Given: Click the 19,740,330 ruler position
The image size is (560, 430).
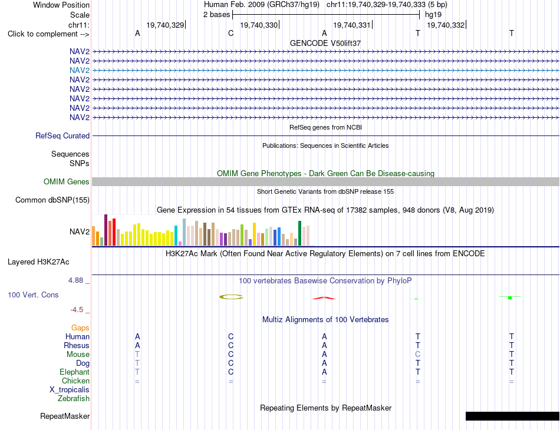Looking at the screenshot, I should [259, 25].
